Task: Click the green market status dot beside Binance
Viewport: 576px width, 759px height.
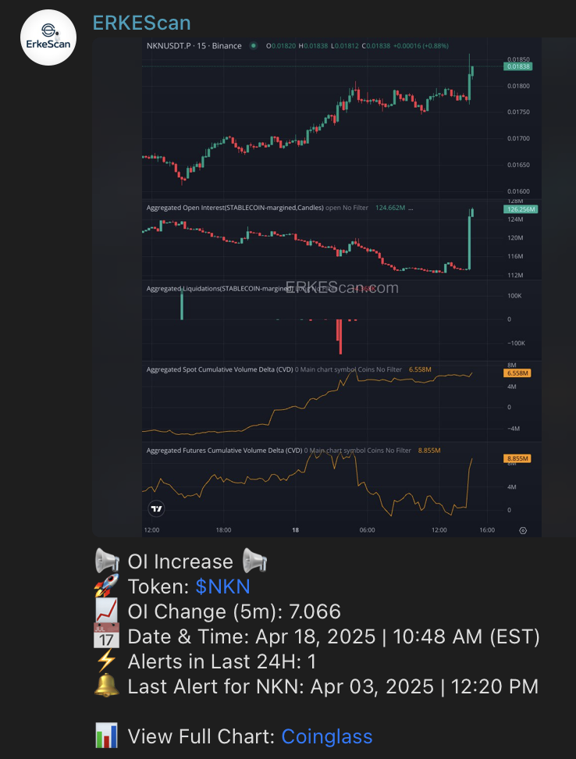Action: (x=254, y=46)
